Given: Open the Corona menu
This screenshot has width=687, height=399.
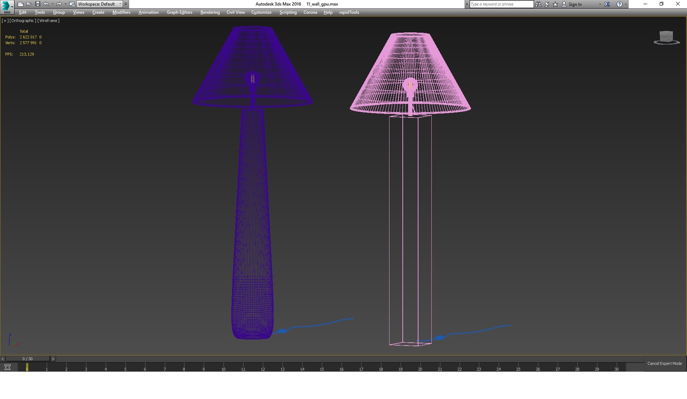Looking at the screenshot, I should 310,12.
